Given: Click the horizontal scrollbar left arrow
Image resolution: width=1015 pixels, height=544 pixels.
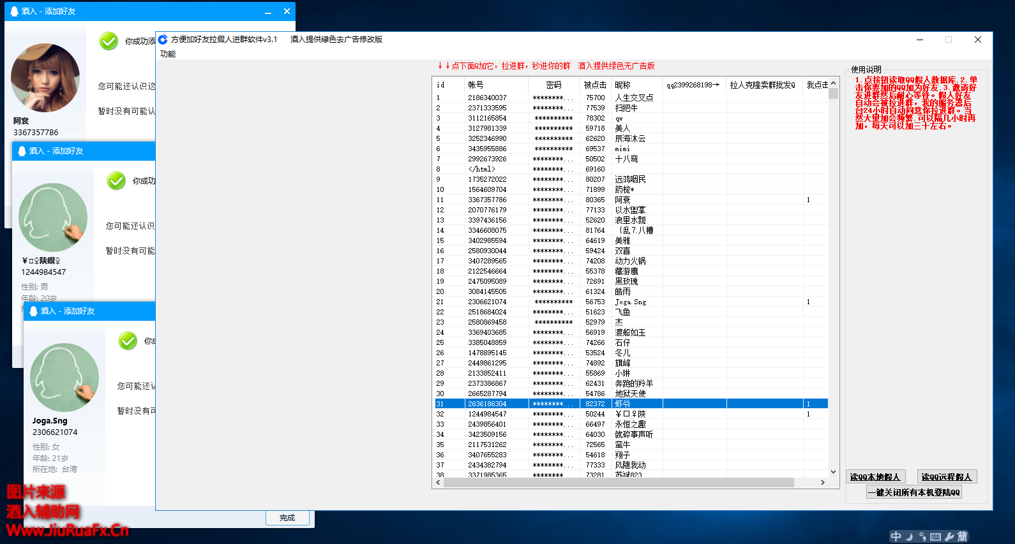Looking at the screenshot, I should point(438,483).
